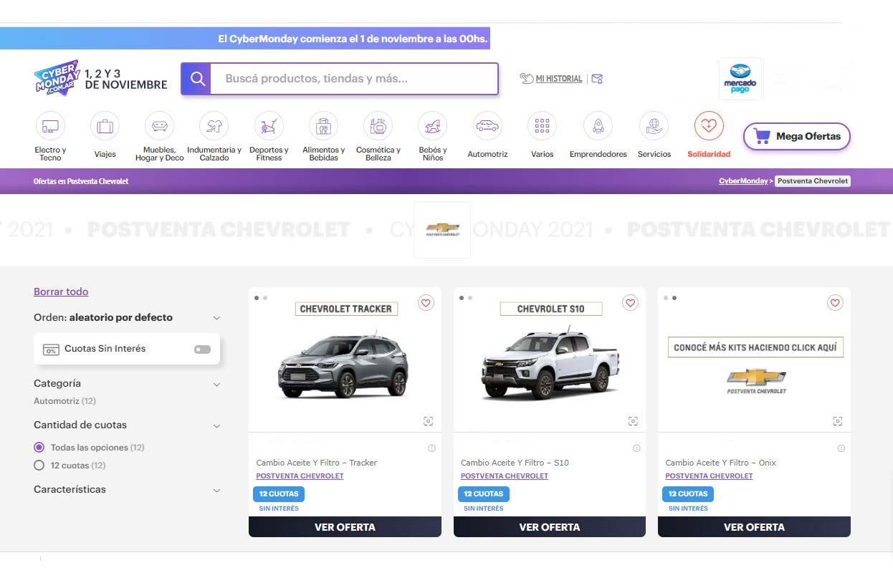
Task: Open the Automotriz car category icon
Action: tap(487, 127)
